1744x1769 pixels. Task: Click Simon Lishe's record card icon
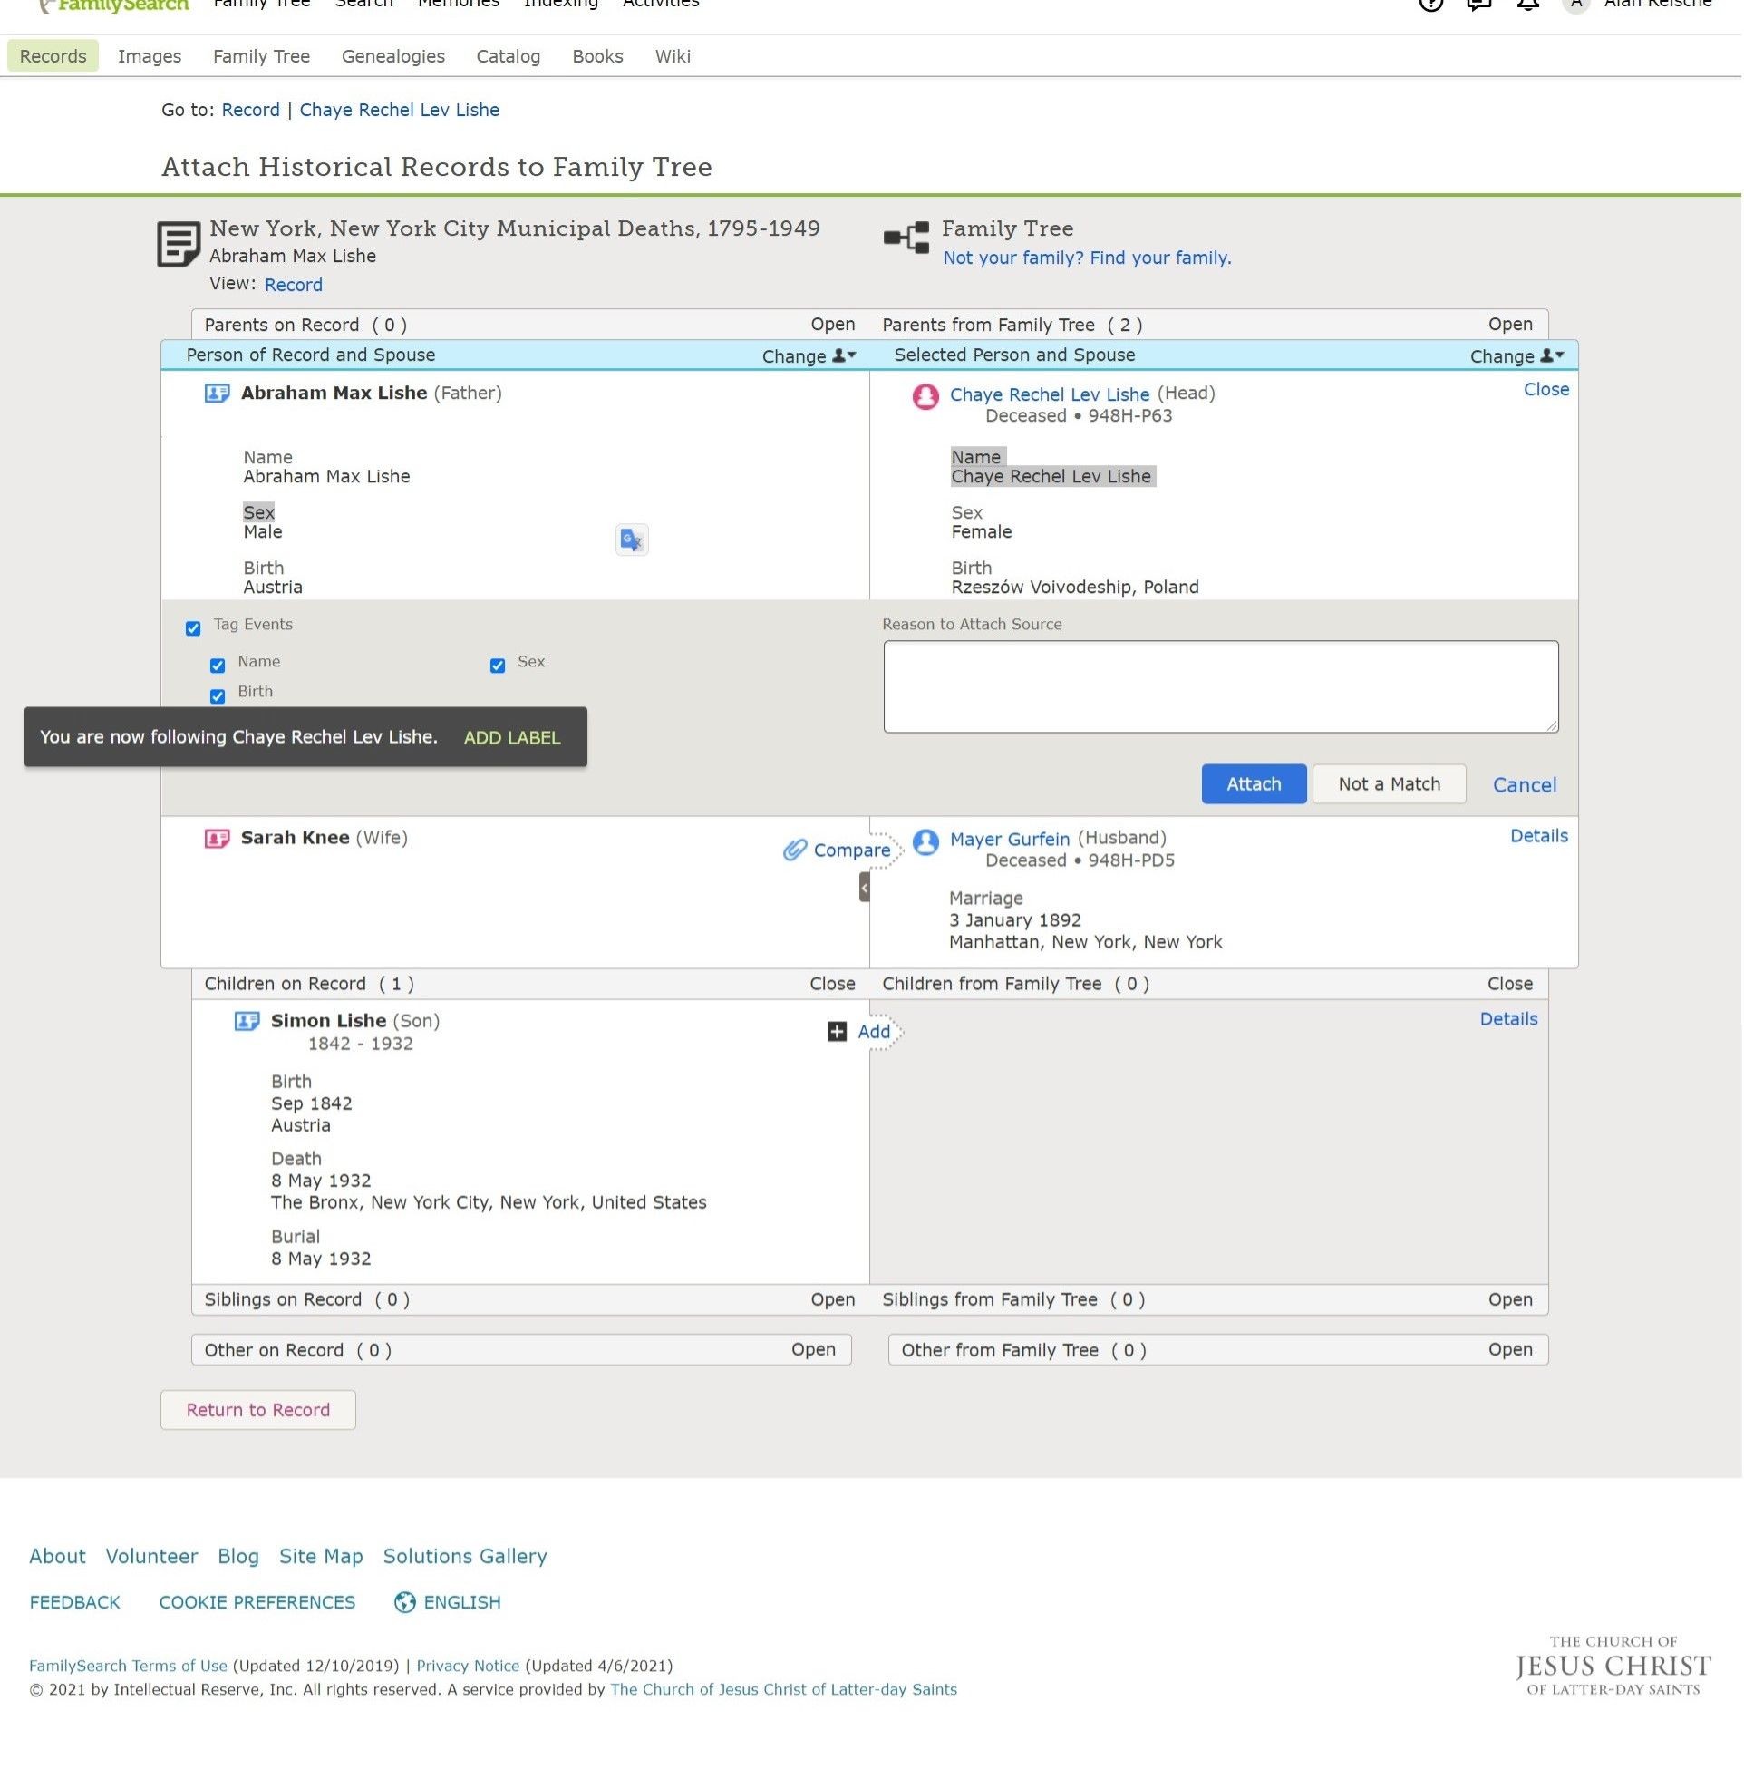point(247,1021)
